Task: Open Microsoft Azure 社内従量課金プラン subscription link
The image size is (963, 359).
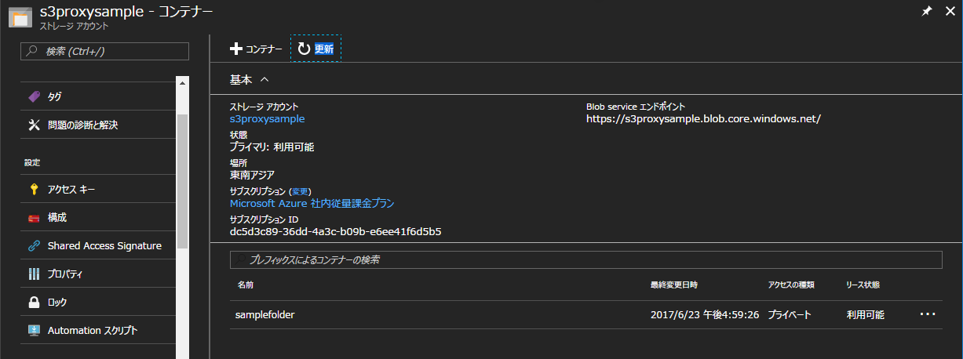Action: click(312, 204)
